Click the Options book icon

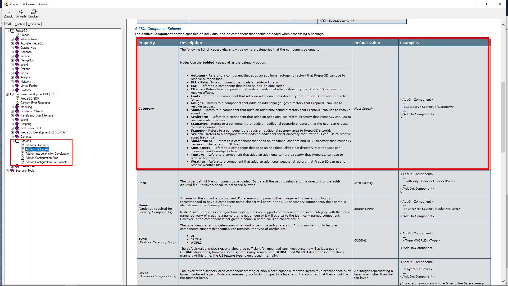click(17, 69)
